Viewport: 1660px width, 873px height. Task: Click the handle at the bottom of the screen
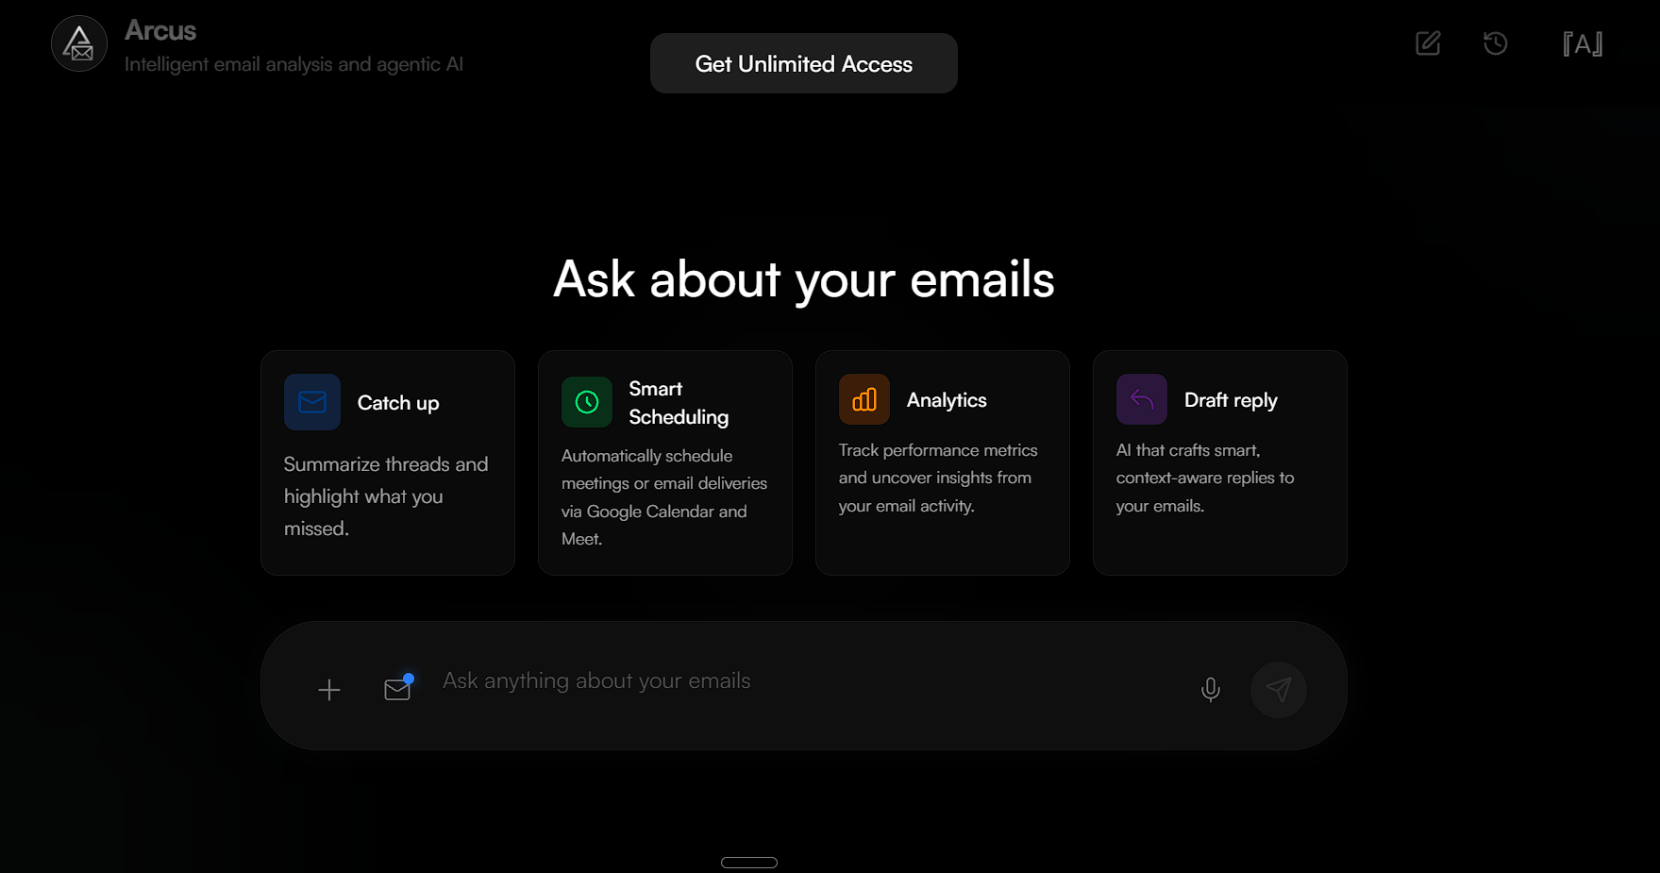click(x=748, y=862)
